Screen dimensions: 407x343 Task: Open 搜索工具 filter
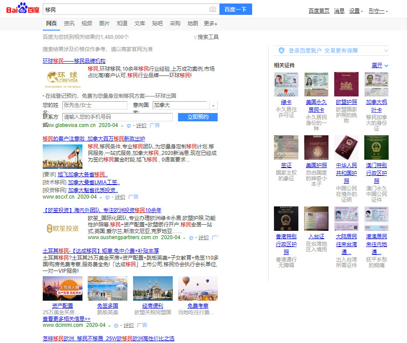(206, 37)
